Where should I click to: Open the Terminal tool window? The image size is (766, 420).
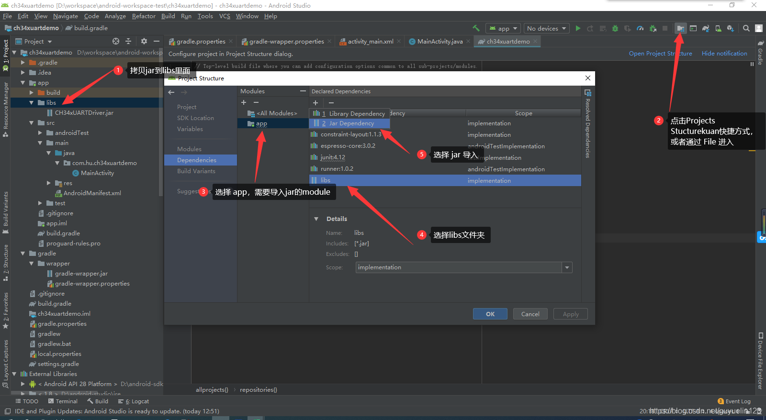coord(62,401)
